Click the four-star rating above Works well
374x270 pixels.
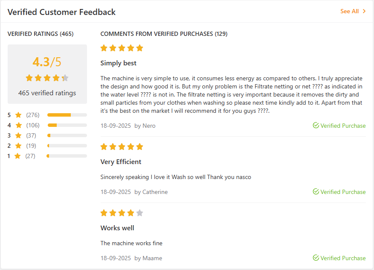click(122, 213)
